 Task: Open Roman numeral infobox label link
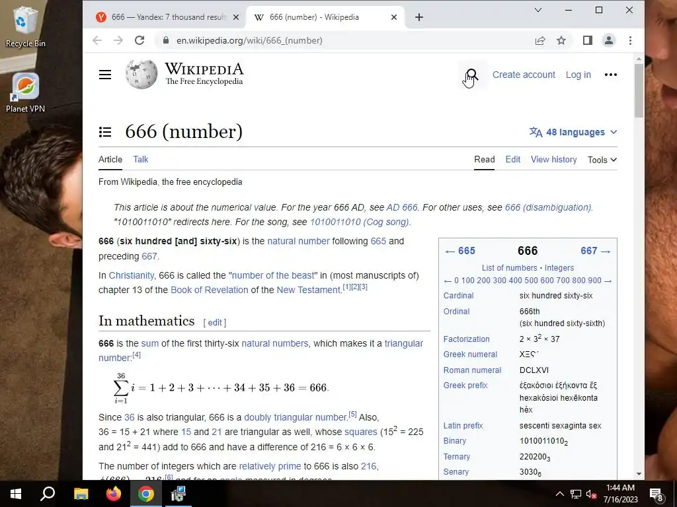pyautogui.click(x=472, y=370)
